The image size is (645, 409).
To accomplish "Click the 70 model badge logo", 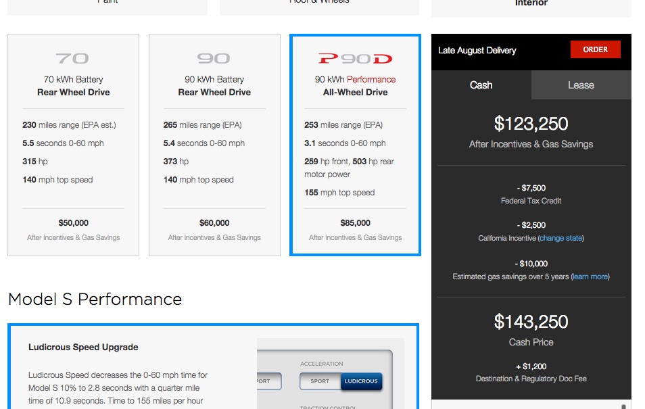I will coord(72,58).
